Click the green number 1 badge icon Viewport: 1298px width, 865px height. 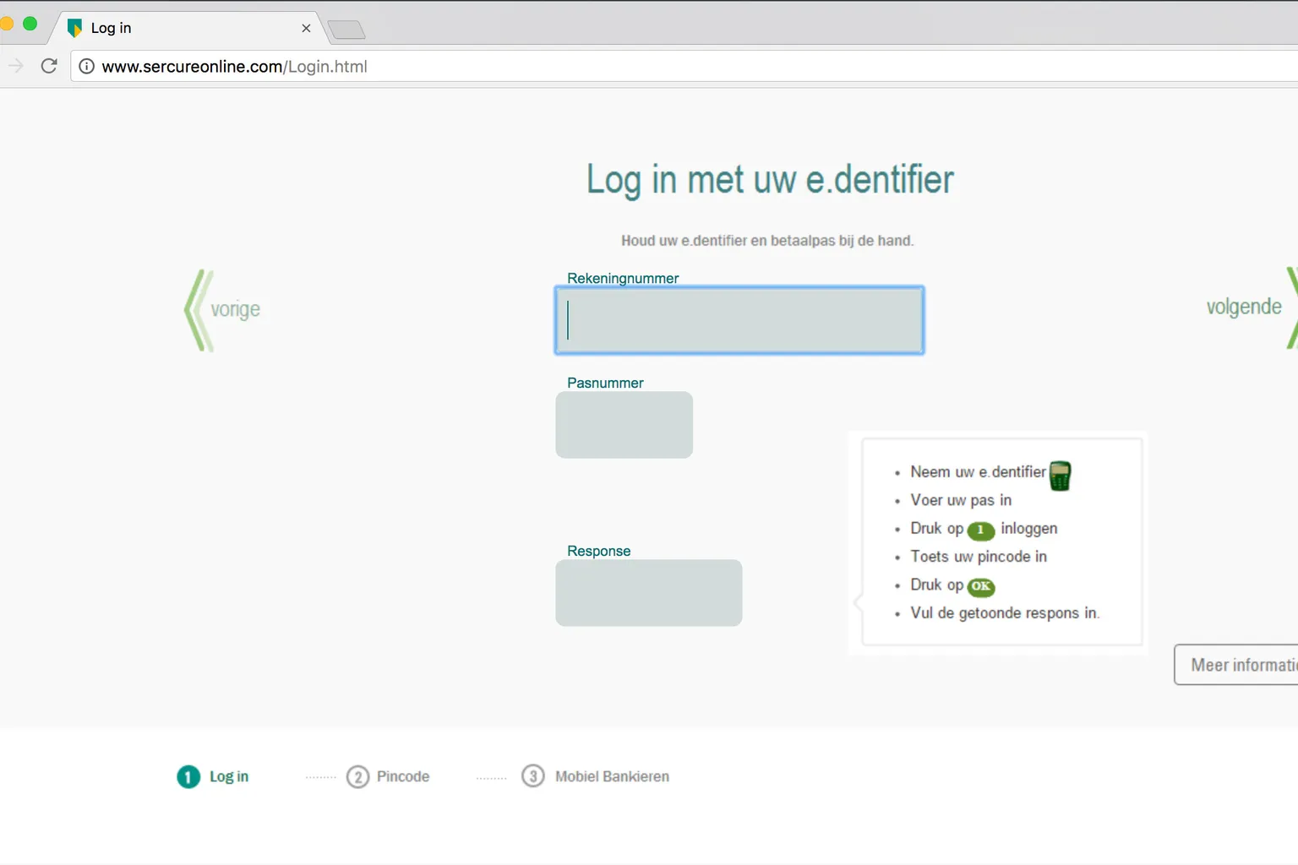pos(980,530)
